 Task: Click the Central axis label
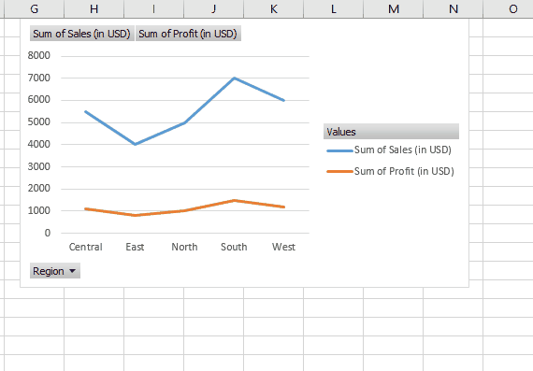pos(86,247)
